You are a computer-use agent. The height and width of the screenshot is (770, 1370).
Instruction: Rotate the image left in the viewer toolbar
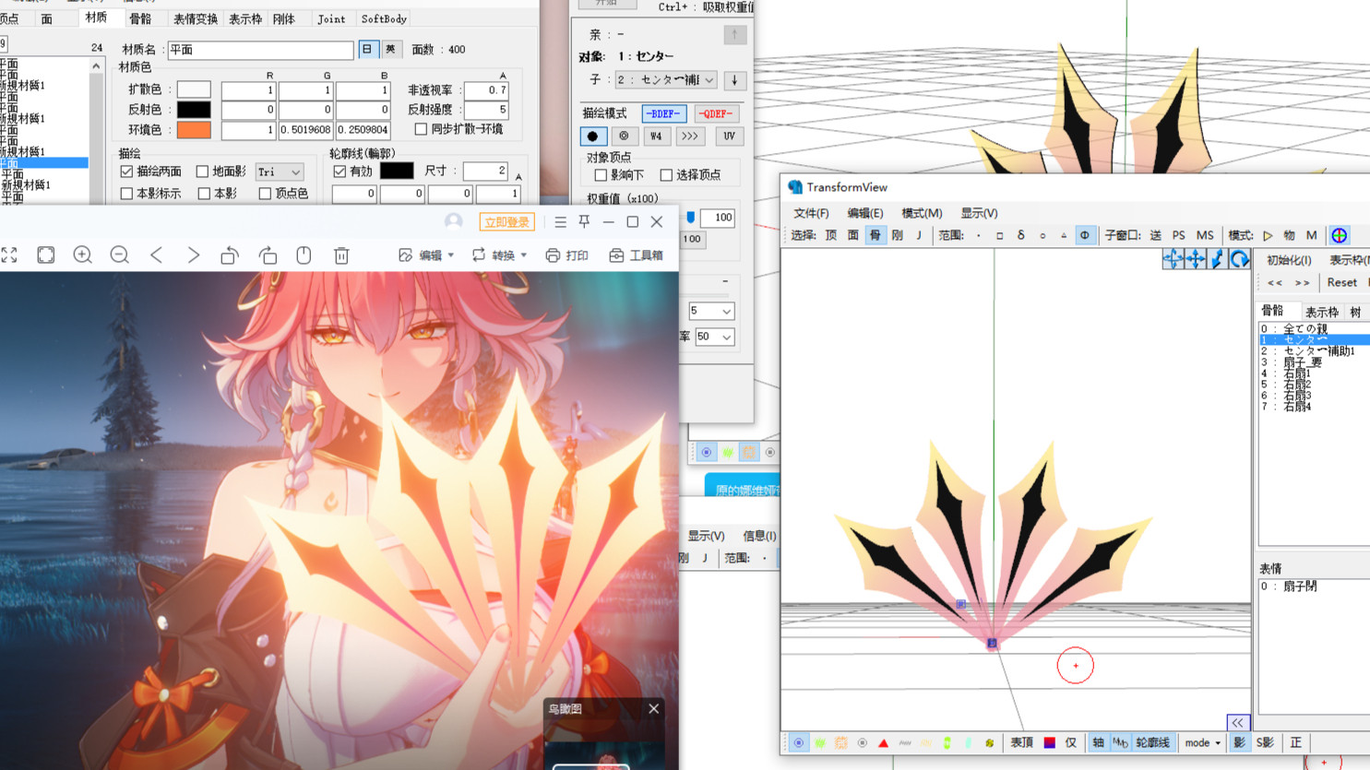tap(230, 255)
